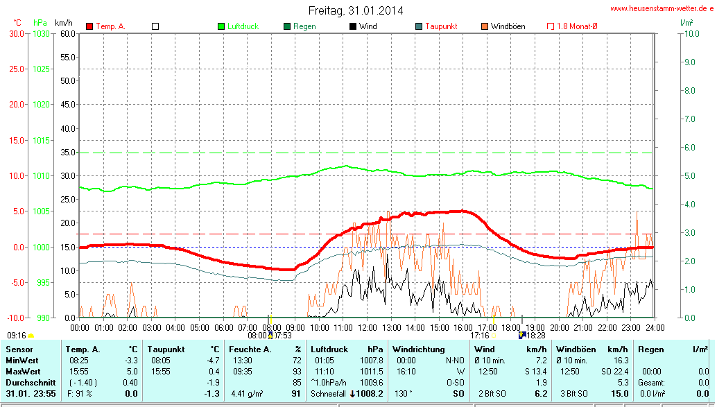Viewport: 717px width, 407px height.
Task: Click the Temp. A. legend label
Action: [x=111, y=26]
